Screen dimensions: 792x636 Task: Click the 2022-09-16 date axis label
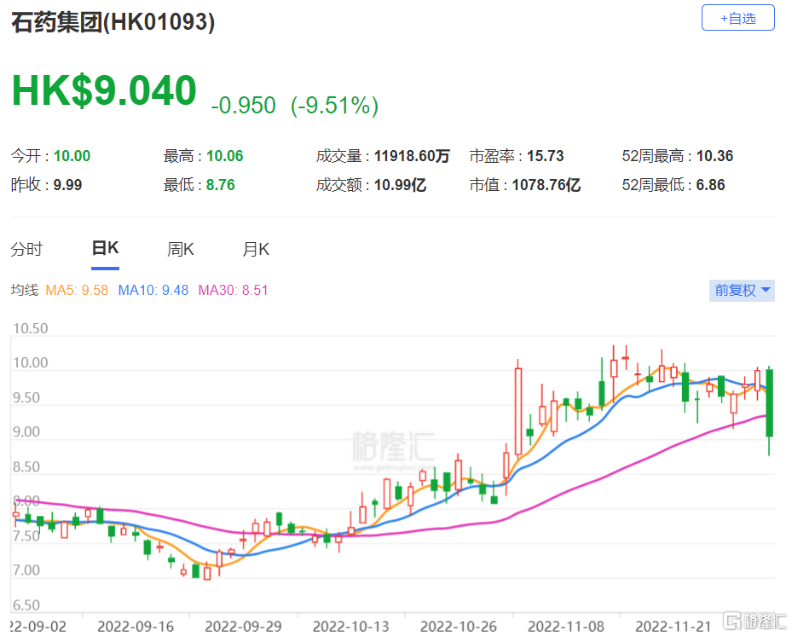136,627
